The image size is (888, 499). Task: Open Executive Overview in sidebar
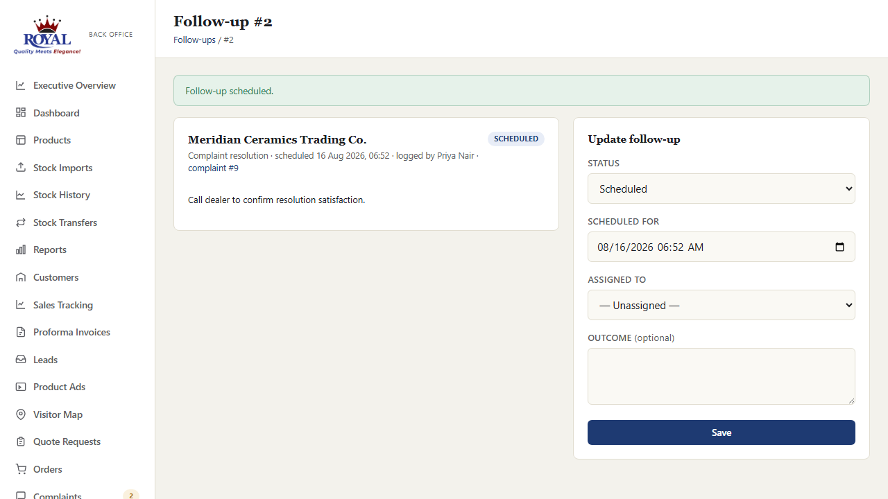tap(77, 85)
